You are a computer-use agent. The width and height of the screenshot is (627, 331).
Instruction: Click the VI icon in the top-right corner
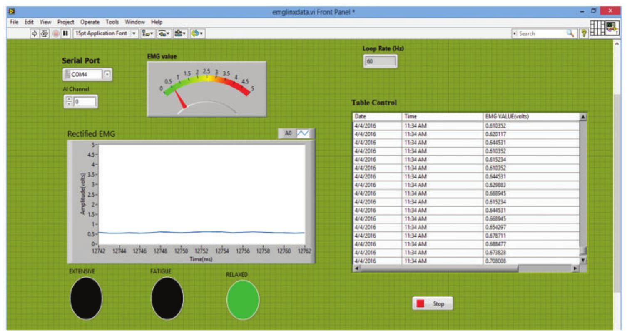point(612,28)
